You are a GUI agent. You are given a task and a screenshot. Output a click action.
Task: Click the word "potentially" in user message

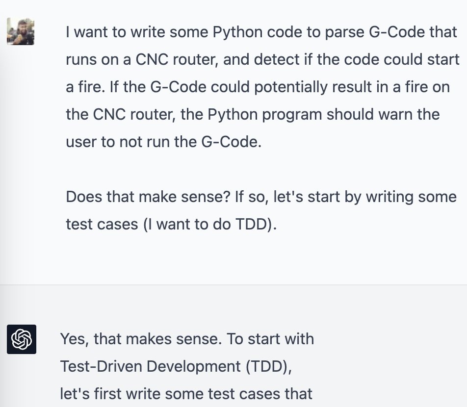[x=291, y=87]
